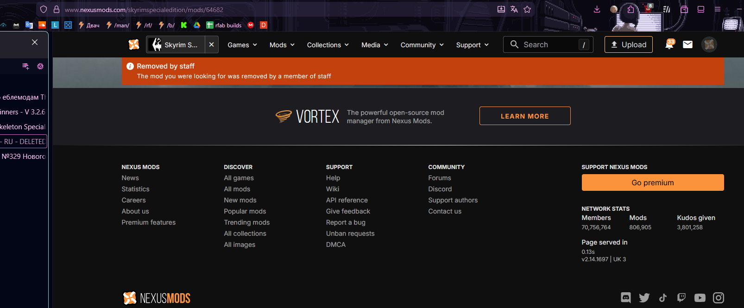Screen dimensions: 744x308
Task: Open the /rf/ bookmark
Action: [144, 25]
